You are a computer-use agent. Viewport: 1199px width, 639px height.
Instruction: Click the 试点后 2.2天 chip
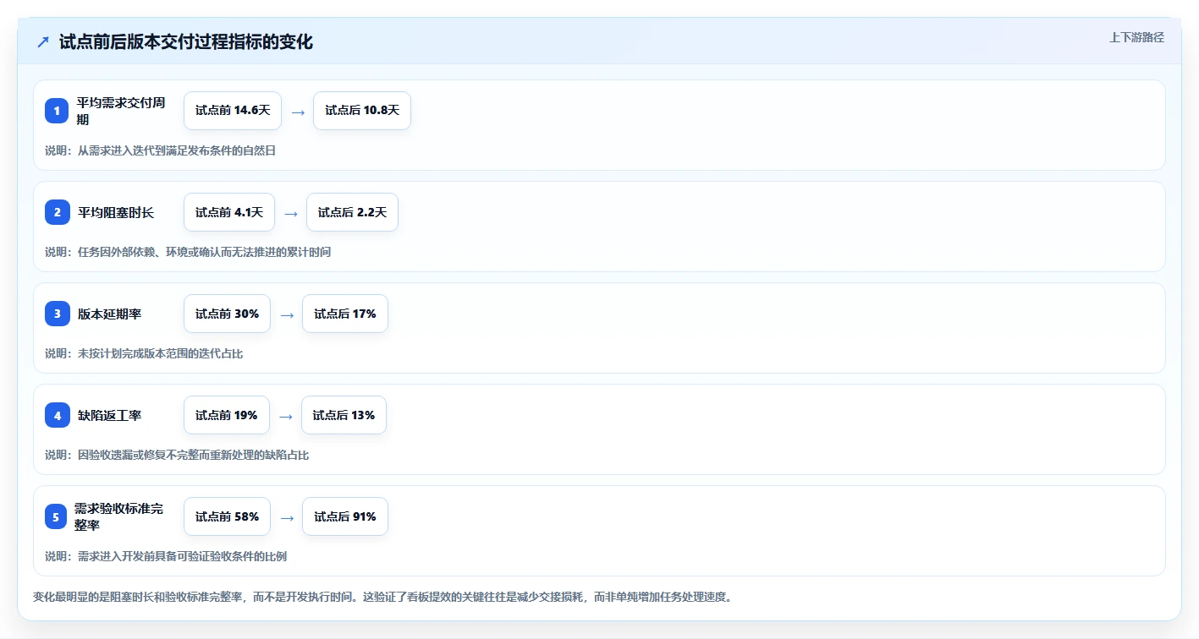point(352,212)
